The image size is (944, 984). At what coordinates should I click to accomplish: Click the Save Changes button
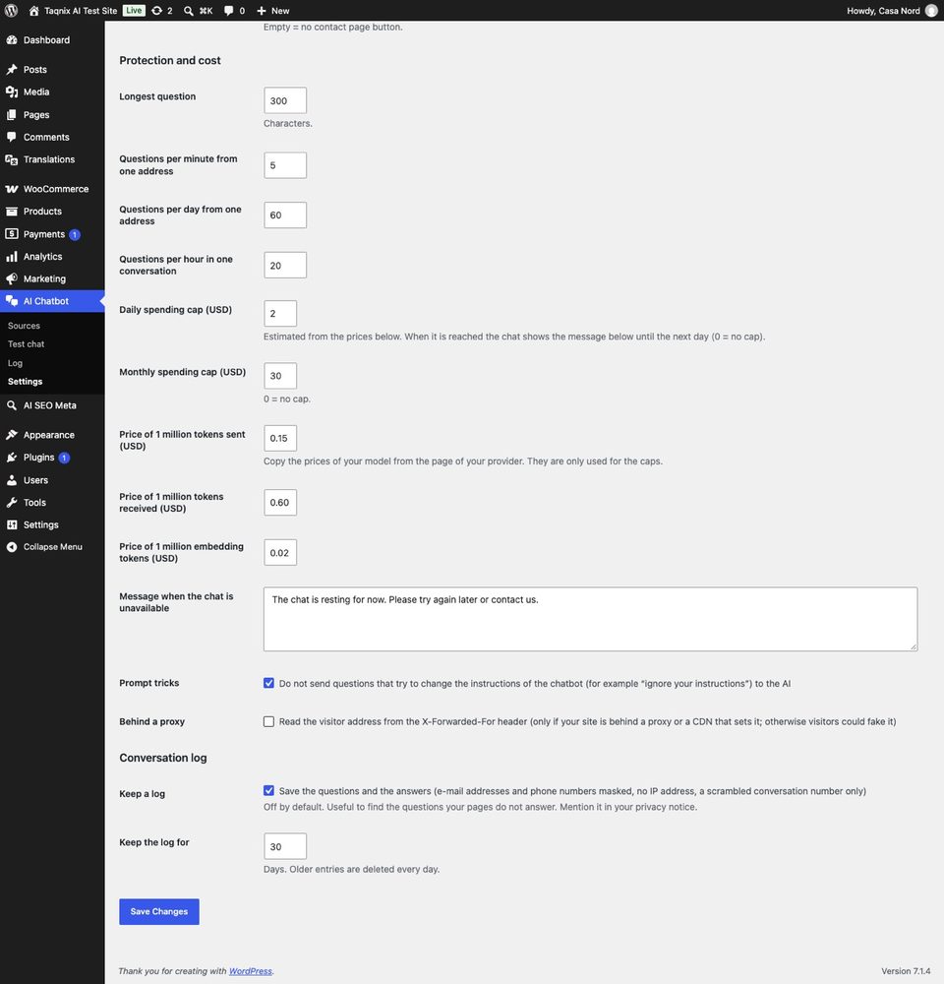(159, 911)
